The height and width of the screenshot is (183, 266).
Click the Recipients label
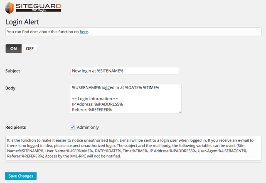pos(16,127)
